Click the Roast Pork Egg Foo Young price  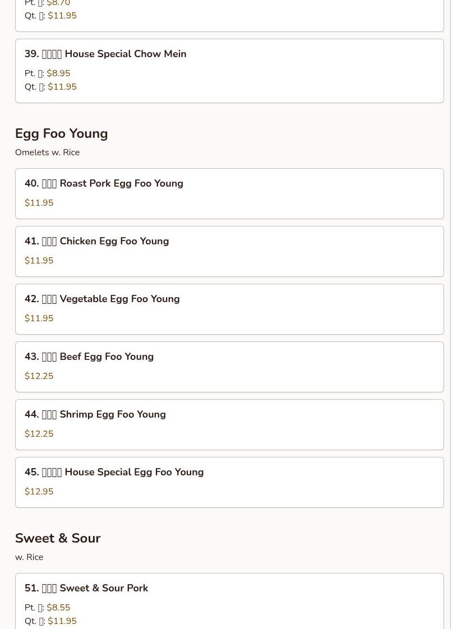pyautogui.click(x=39, y=203)
